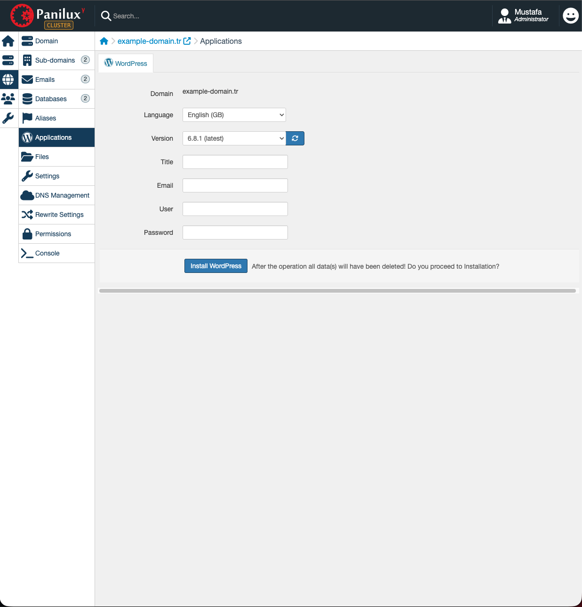Switch to the WordPress tab
582x607 pixels.
[x=126, y=63]
